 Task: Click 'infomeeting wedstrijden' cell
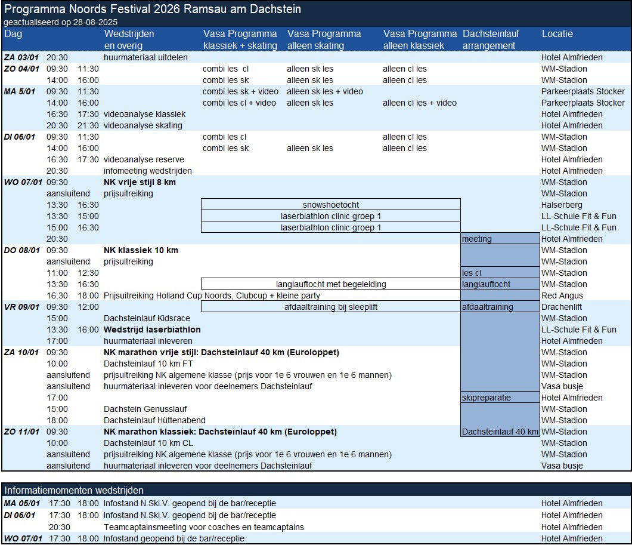click(147, 171)
